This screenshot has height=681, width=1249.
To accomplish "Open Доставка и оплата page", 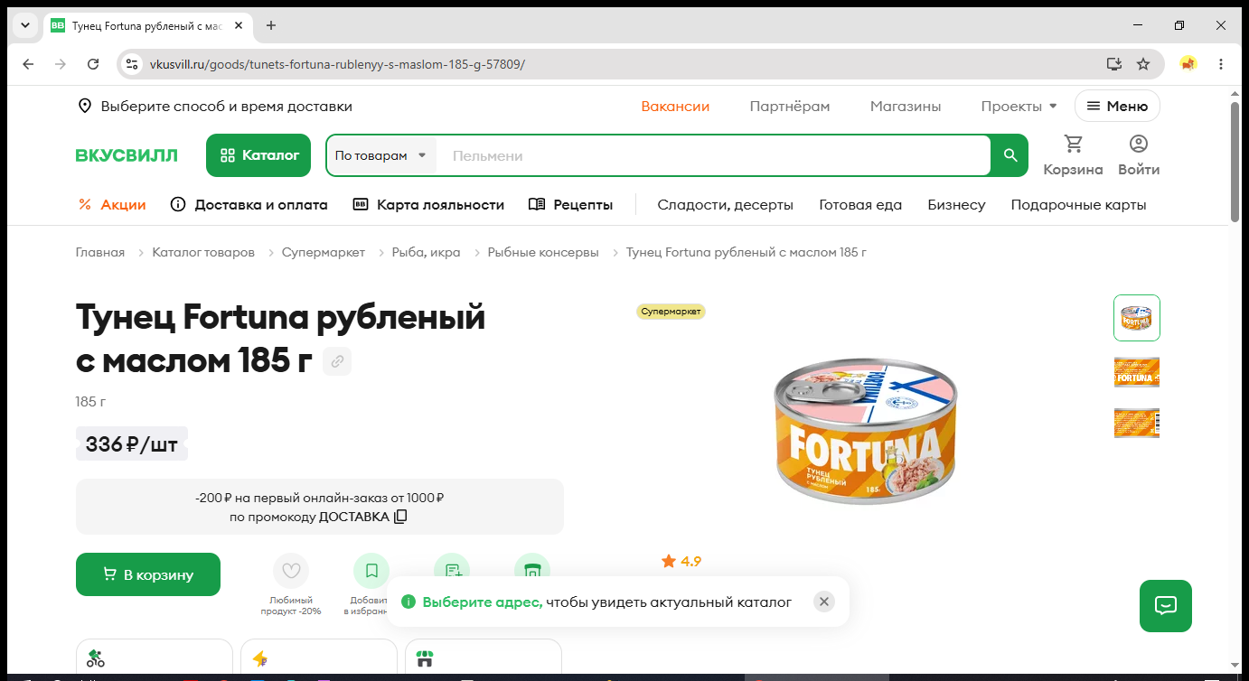I will click(249, 205).
